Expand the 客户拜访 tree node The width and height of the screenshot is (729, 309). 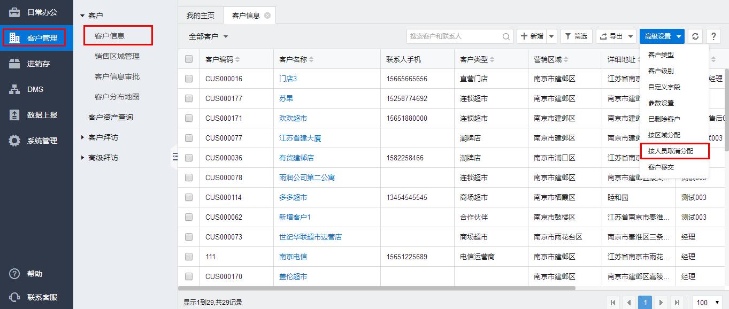(x=82, y=137)
